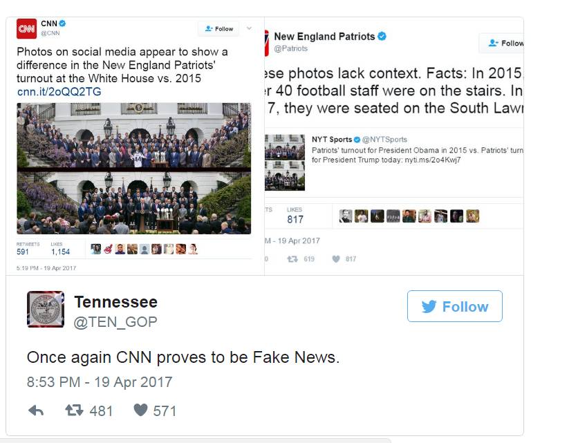Viewport: 578px width, 443px height.
Task: Click the CNN verified badge
Action: (62, 23)
